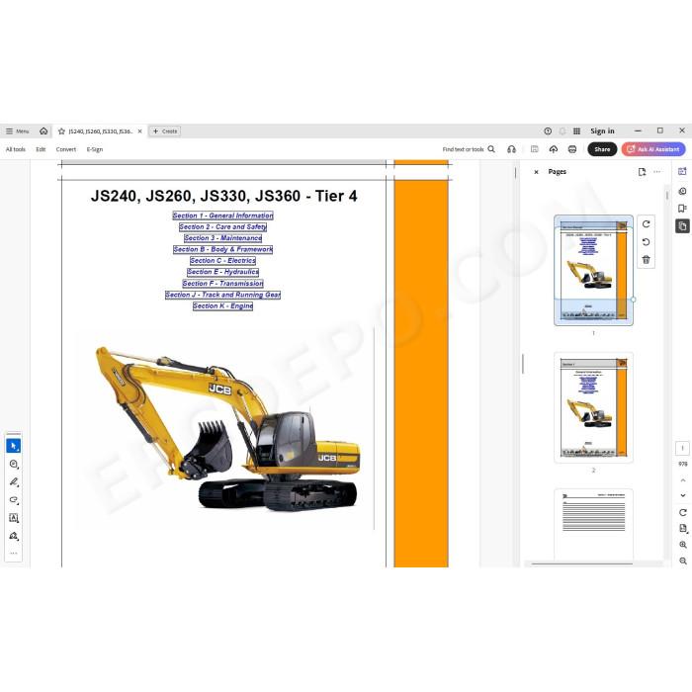Open more quick tools ellipsis
The image size is (692, 692).
tap(13, 553)
